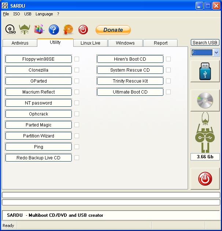Click the Hiren's Boot CD button
222x231 pixels.
click(x=130, y=59)
